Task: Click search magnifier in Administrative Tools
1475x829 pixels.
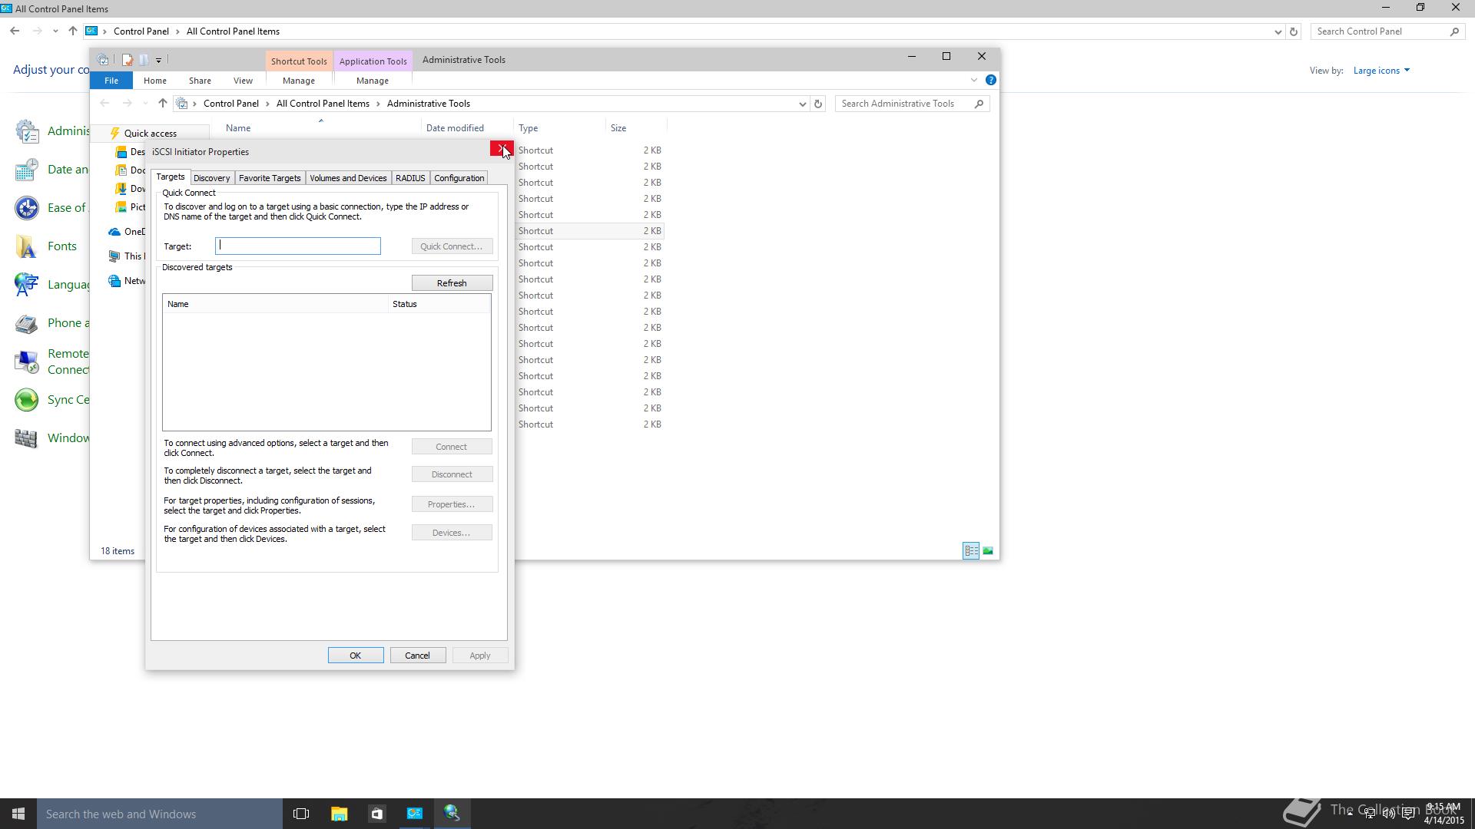Action: click(x=979, y=104)
